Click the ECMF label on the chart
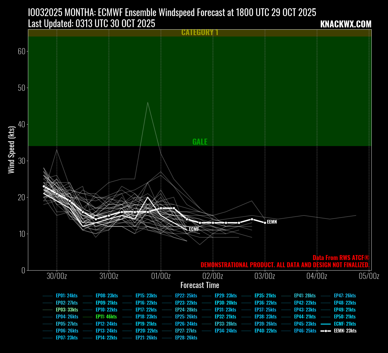The image size is (388, 353). click(194, 229)
